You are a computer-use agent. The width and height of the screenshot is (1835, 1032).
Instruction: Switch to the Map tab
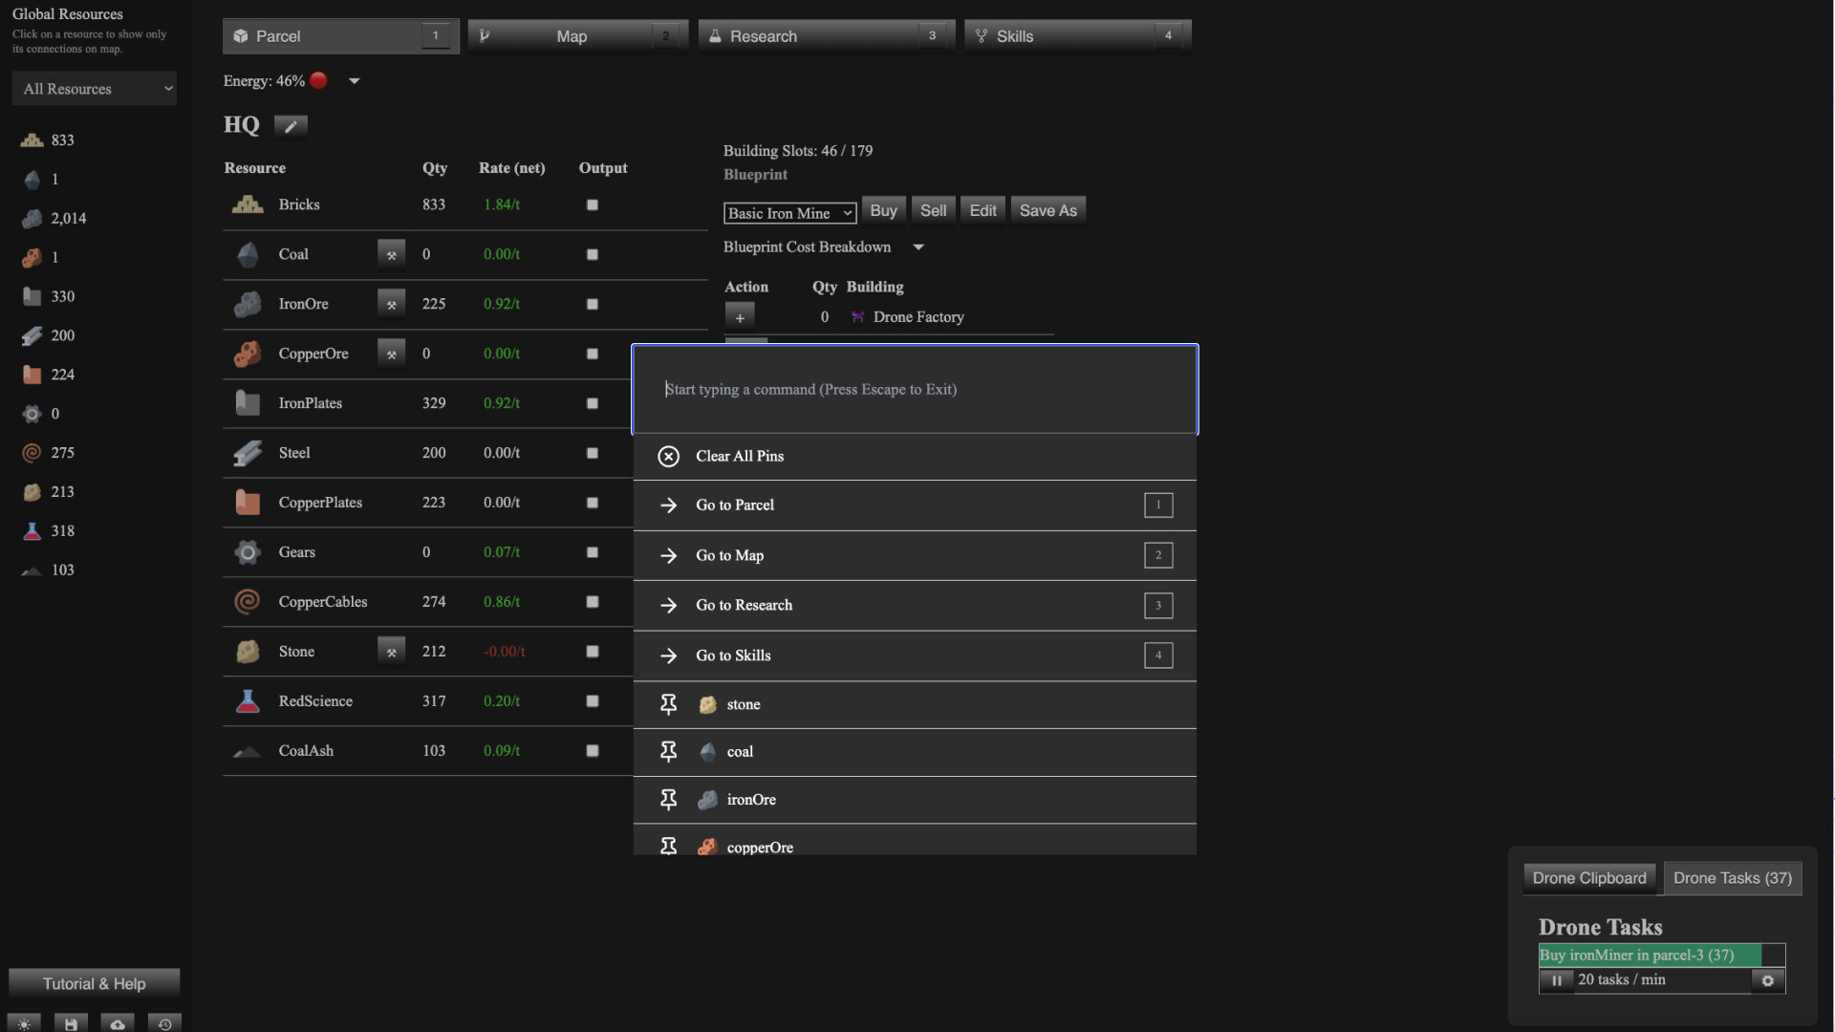point(577,36)
